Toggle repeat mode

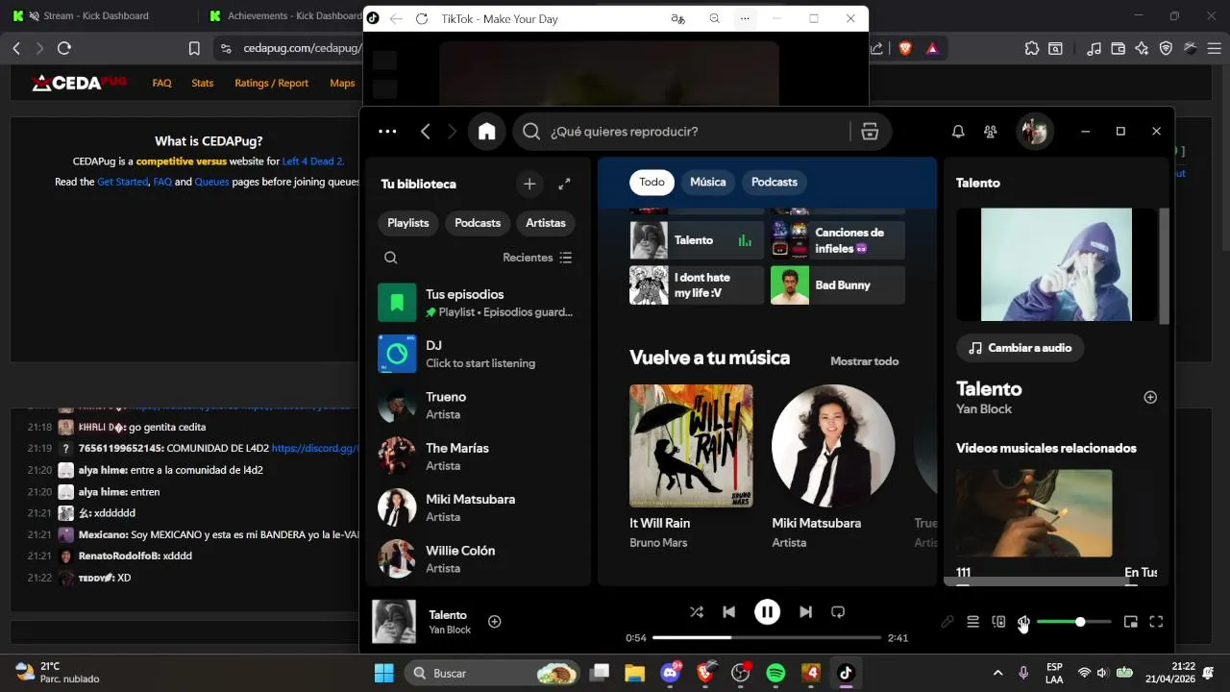[837, 612]
